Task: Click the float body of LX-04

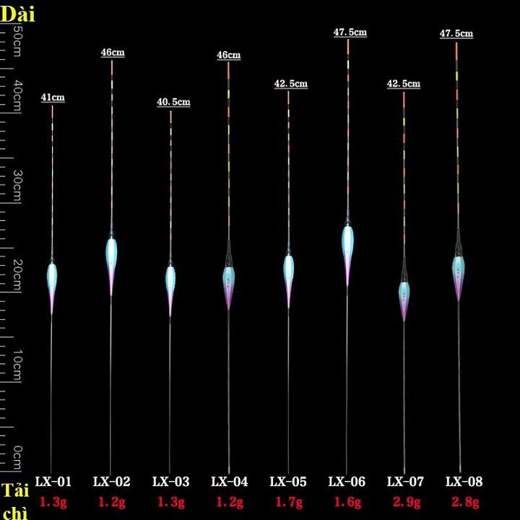Action: [x=229, y=283]
